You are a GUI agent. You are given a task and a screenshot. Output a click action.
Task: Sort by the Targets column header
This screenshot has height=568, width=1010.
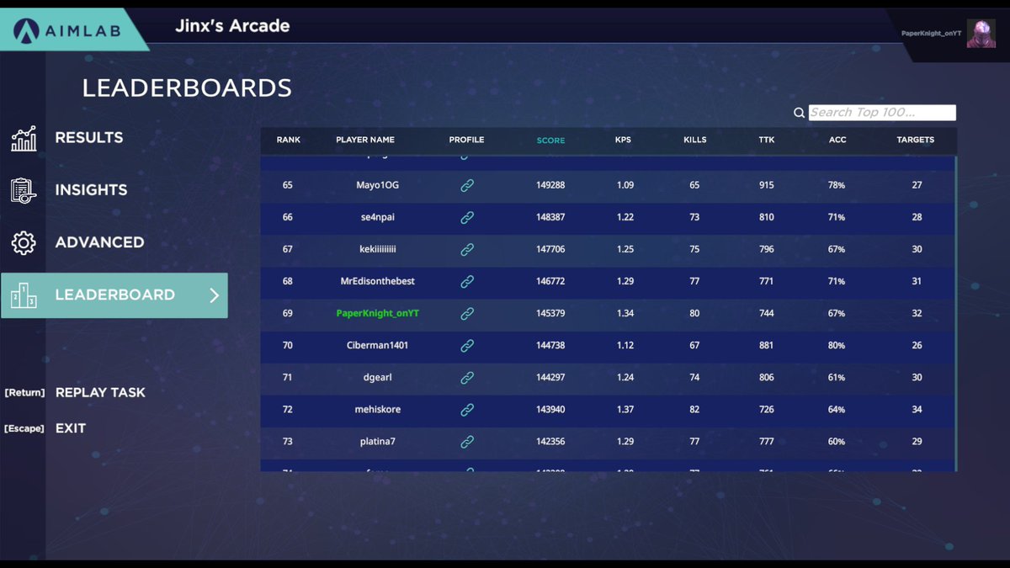916,140
